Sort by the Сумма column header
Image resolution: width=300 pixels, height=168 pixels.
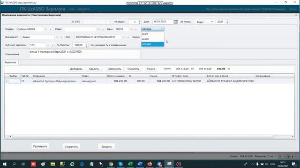160,76
